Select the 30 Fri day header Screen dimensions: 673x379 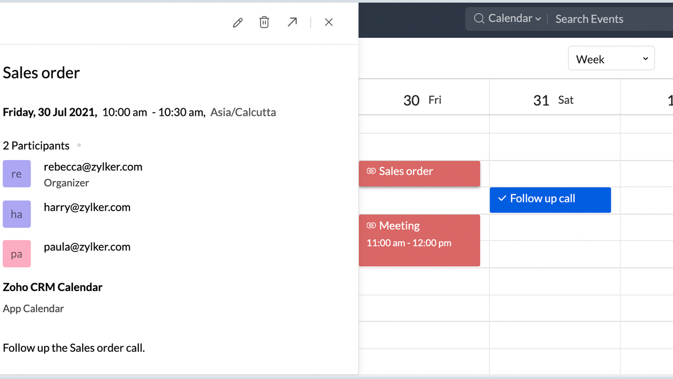click(x=422, y=100)
